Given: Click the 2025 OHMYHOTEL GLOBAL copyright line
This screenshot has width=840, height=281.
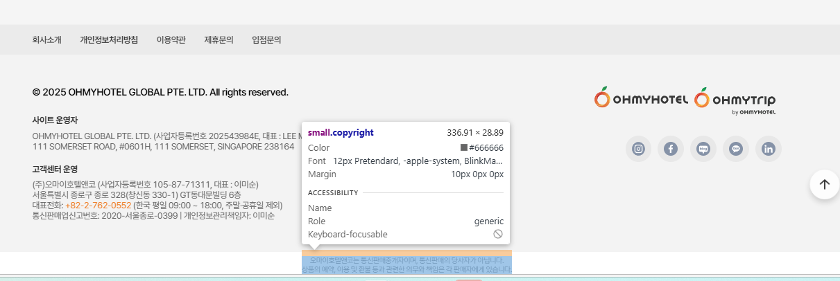Looking at the screenshot, I should click(x=160, y=92).
